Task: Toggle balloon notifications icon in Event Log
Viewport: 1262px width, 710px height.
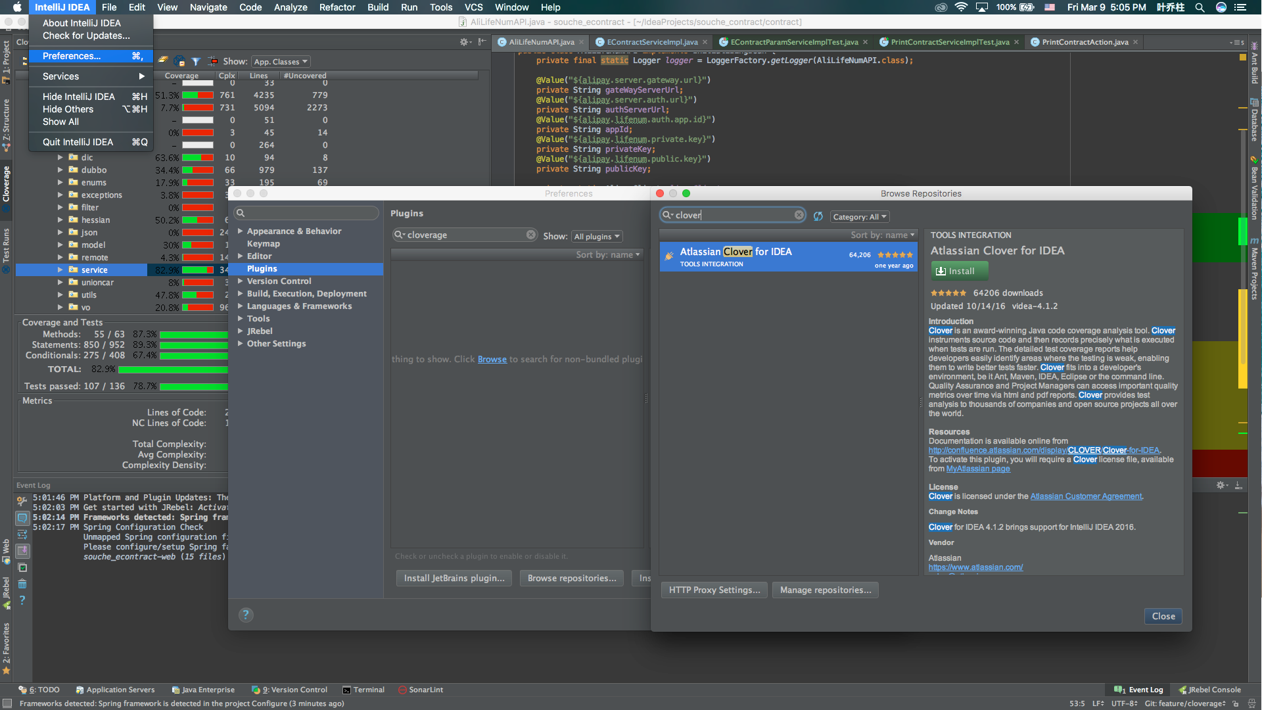Action: (22, 518)
